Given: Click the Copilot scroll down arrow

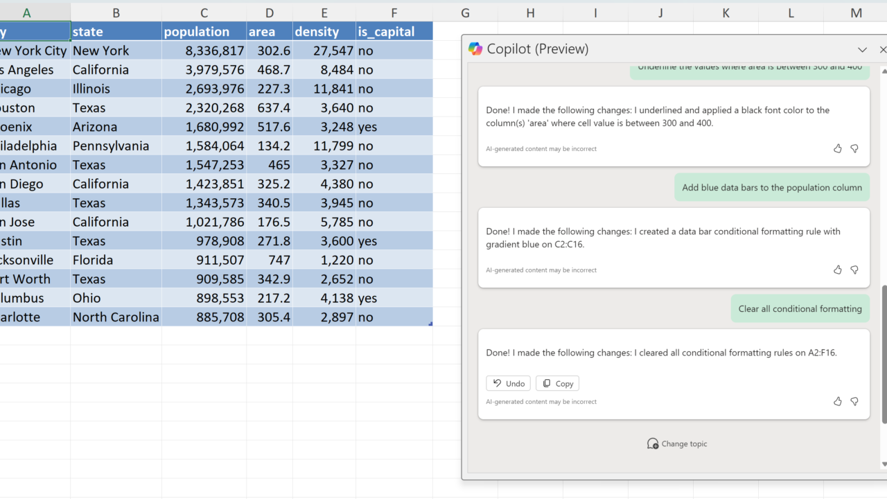Looking at the screenshot, I should coord(884,464).
